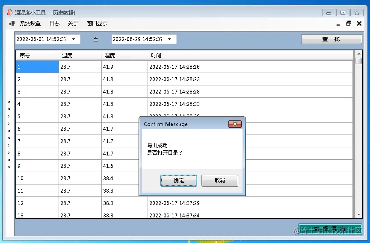370x243 pixels.
Task: Click the 湿度 column header
Action: click(124, 56)
